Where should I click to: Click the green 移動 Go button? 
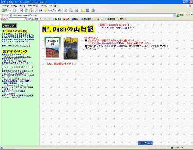(x=180, y=15)
